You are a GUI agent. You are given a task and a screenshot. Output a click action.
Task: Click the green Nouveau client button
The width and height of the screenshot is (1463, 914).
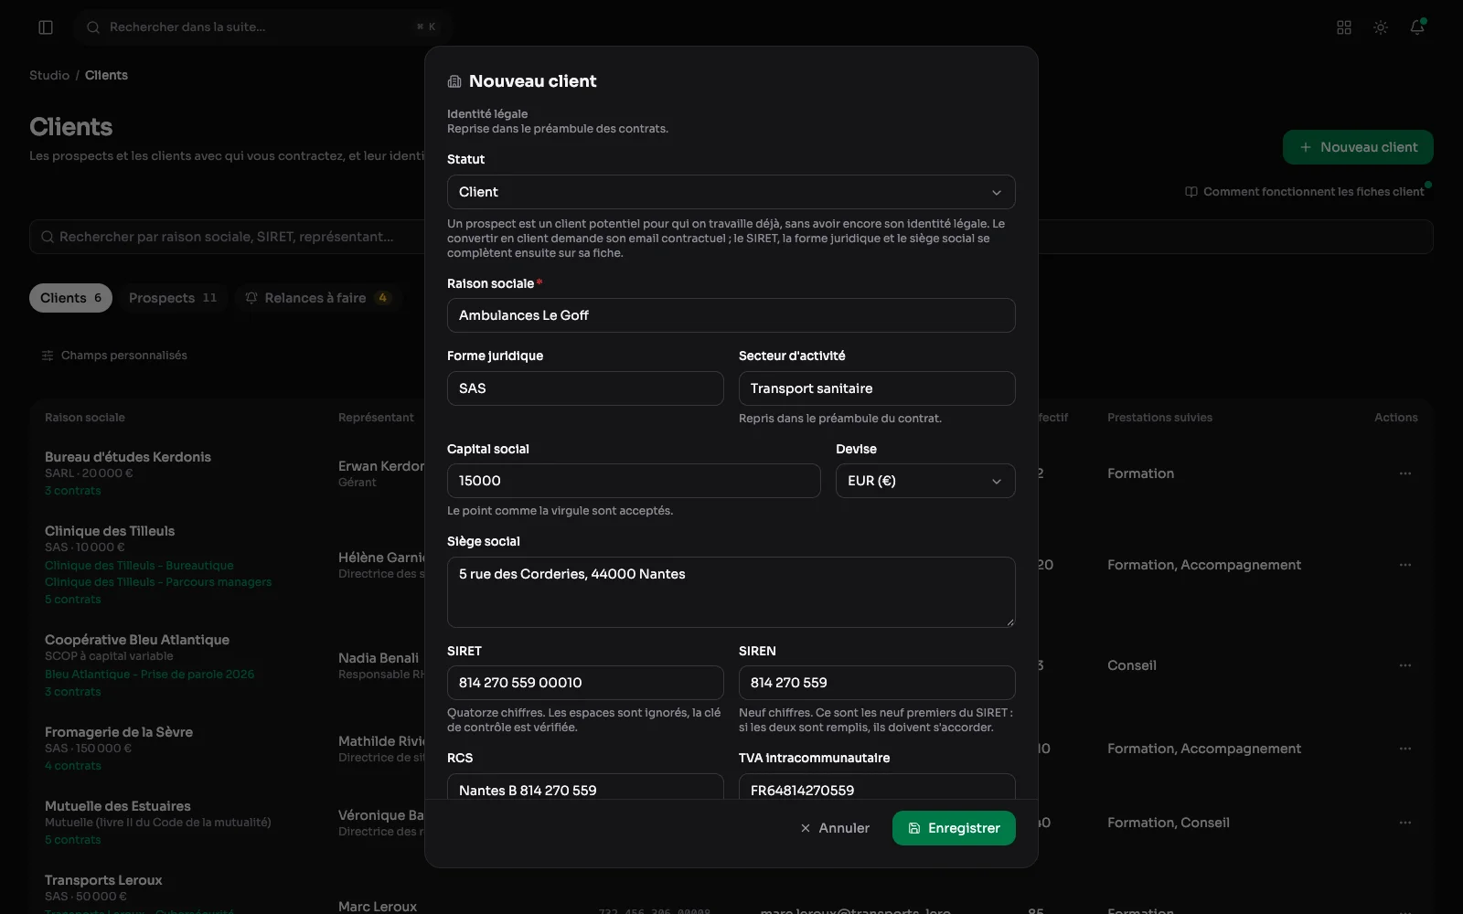click(x=1358, y=147)
